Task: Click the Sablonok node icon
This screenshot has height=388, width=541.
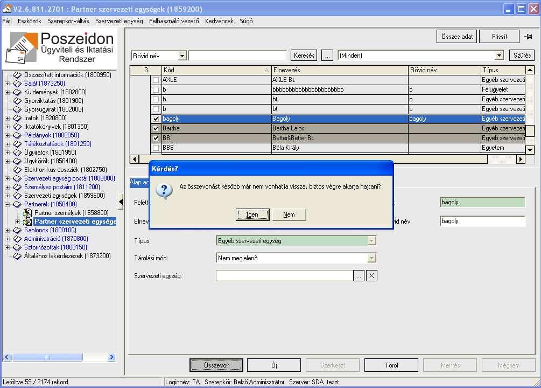Action: point(17,230)
